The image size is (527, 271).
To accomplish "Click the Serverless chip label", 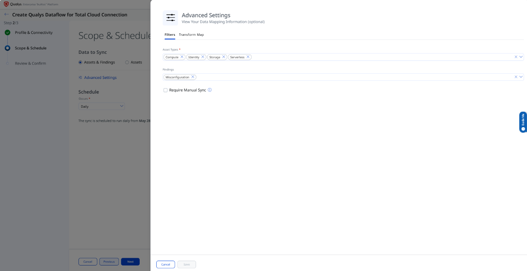I will coord(237,57).
